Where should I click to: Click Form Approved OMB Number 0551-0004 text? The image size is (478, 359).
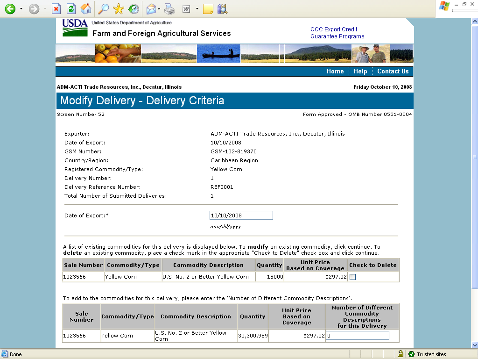[x=357, y=114]
